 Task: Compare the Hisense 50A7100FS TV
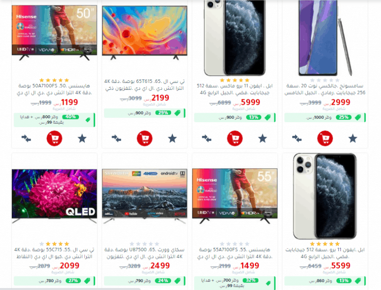(x=26, y=139)
